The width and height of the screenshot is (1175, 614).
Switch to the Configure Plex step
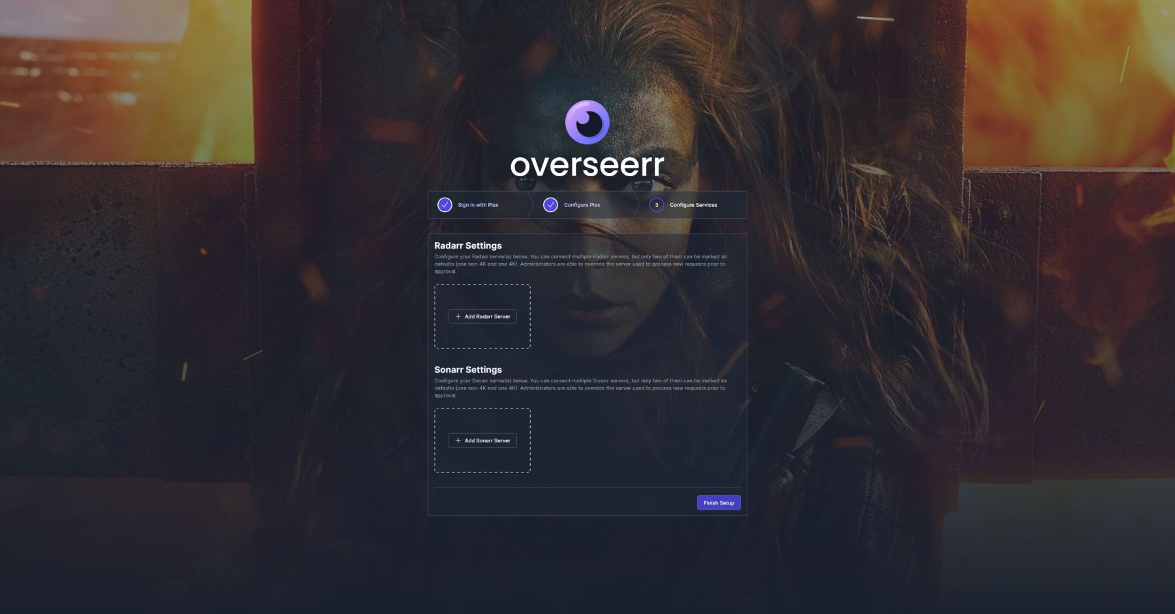click(582, 205)
